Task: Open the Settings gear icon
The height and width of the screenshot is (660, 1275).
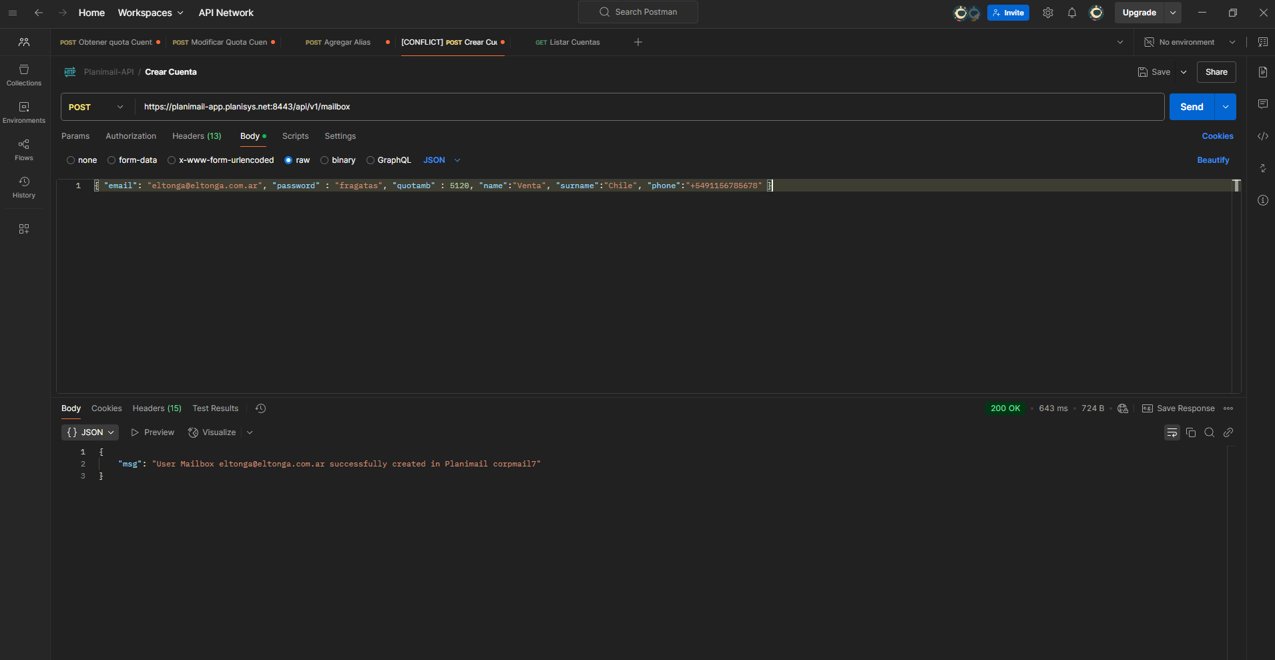Action: click(1048, 13)
